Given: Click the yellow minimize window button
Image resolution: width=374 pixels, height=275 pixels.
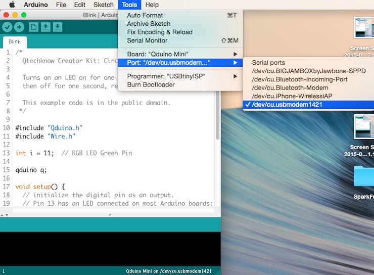Looking at the screenshot, I should tap(15, 15).
